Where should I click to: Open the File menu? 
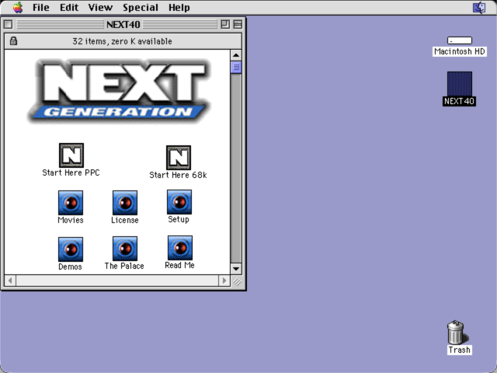click(41, 7)
